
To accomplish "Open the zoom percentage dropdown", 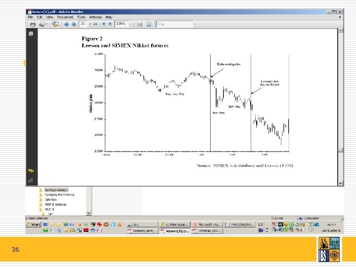I will pos(131,24).
